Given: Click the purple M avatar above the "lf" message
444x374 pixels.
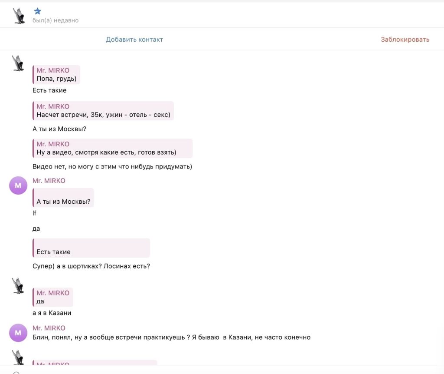Looking at the screenshot, I should point(18,185).
